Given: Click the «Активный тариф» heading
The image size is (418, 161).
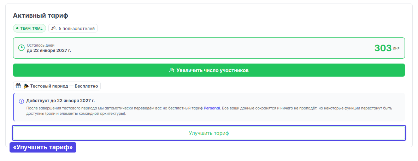Looking at the screenshot, I should [x=41, y=16].
